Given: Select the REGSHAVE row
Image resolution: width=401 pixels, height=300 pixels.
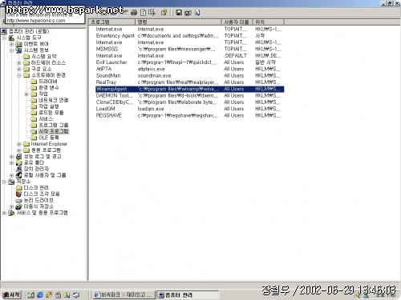Looking at the screenshot, I should tap(189, 115).
